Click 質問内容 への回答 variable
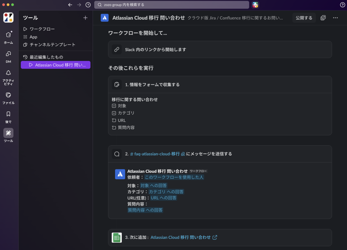 (145, 210)
